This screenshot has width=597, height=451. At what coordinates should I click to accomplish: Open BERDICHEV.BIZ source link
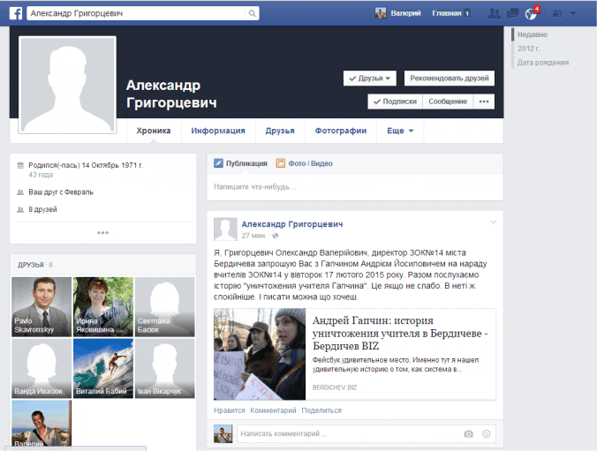pyautogui.click(x=335, y=387)
